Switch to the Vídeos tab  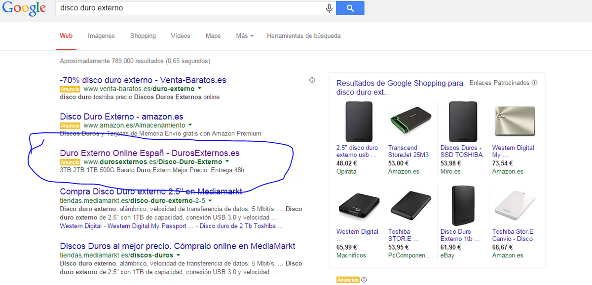181,36
